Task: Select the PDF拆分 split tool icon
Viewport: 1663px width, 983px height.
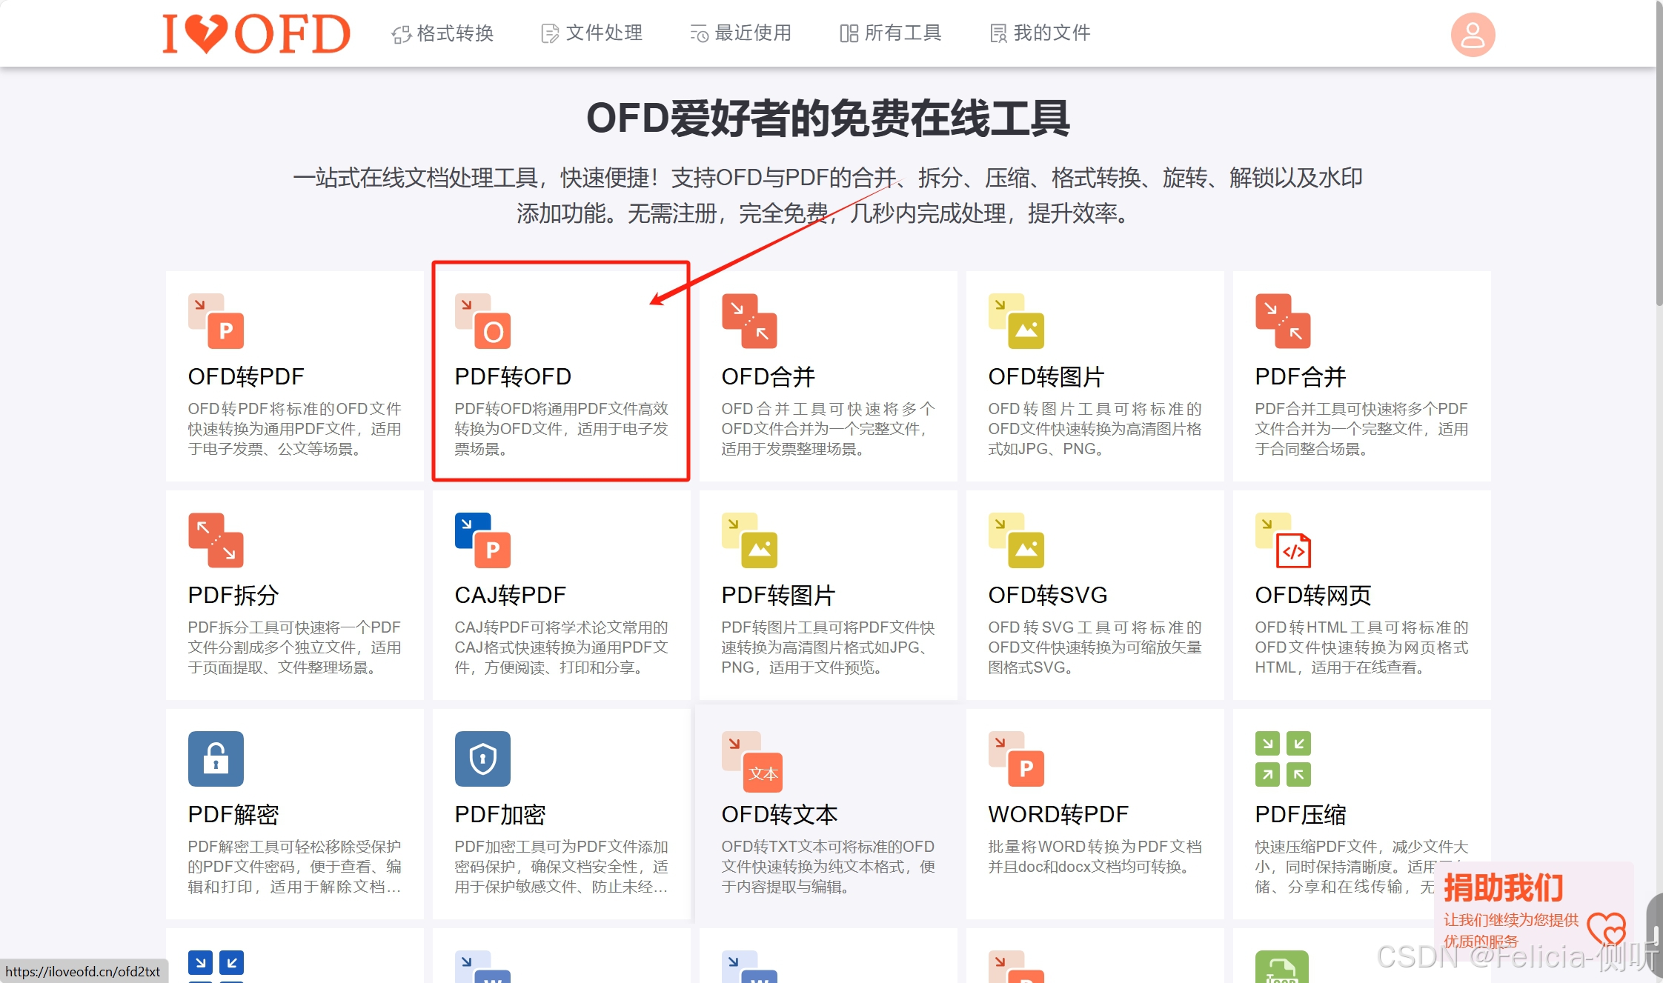Action: click(x=216, y=541)
